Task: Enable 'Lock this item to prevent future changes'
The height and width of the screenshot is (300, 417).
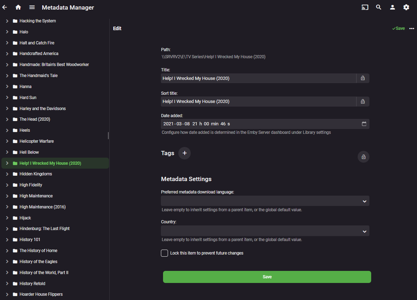Action: tap(164, 253)
